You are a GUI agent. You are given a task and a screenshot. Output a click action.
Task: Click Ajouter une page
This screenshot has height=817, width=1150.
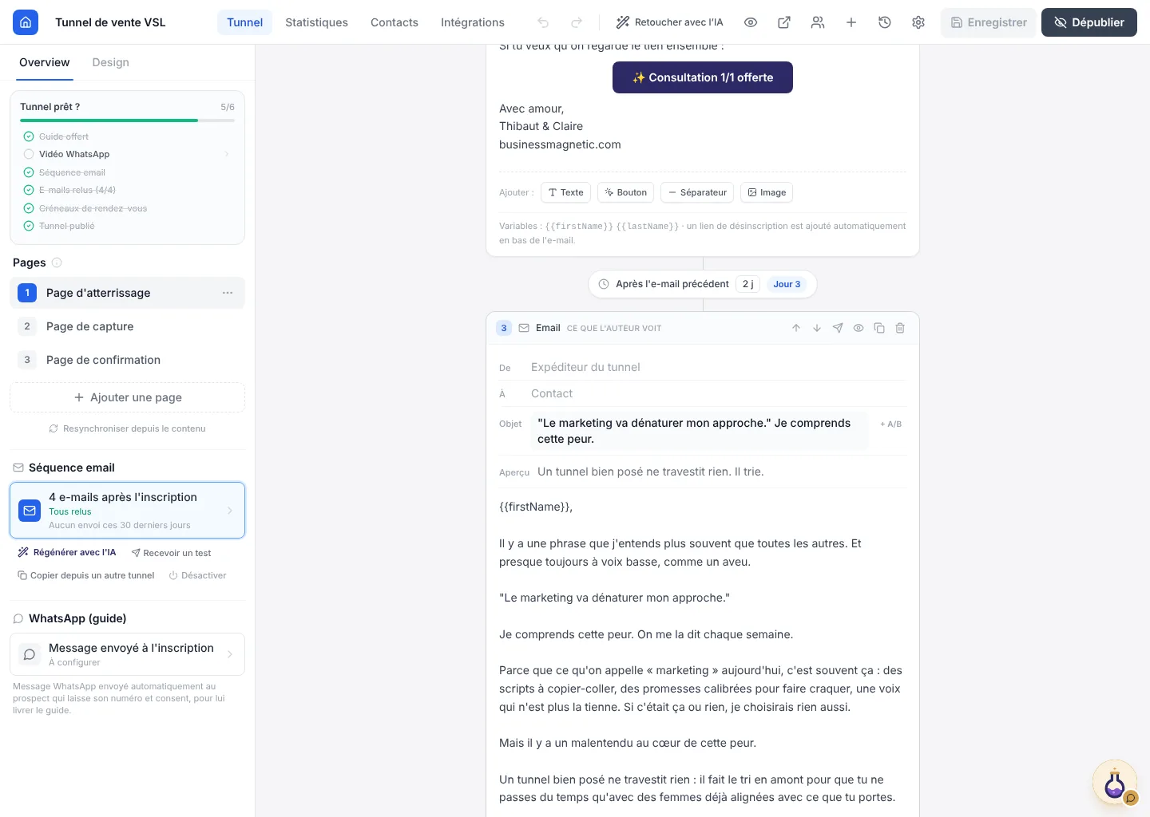click(128, 397)
